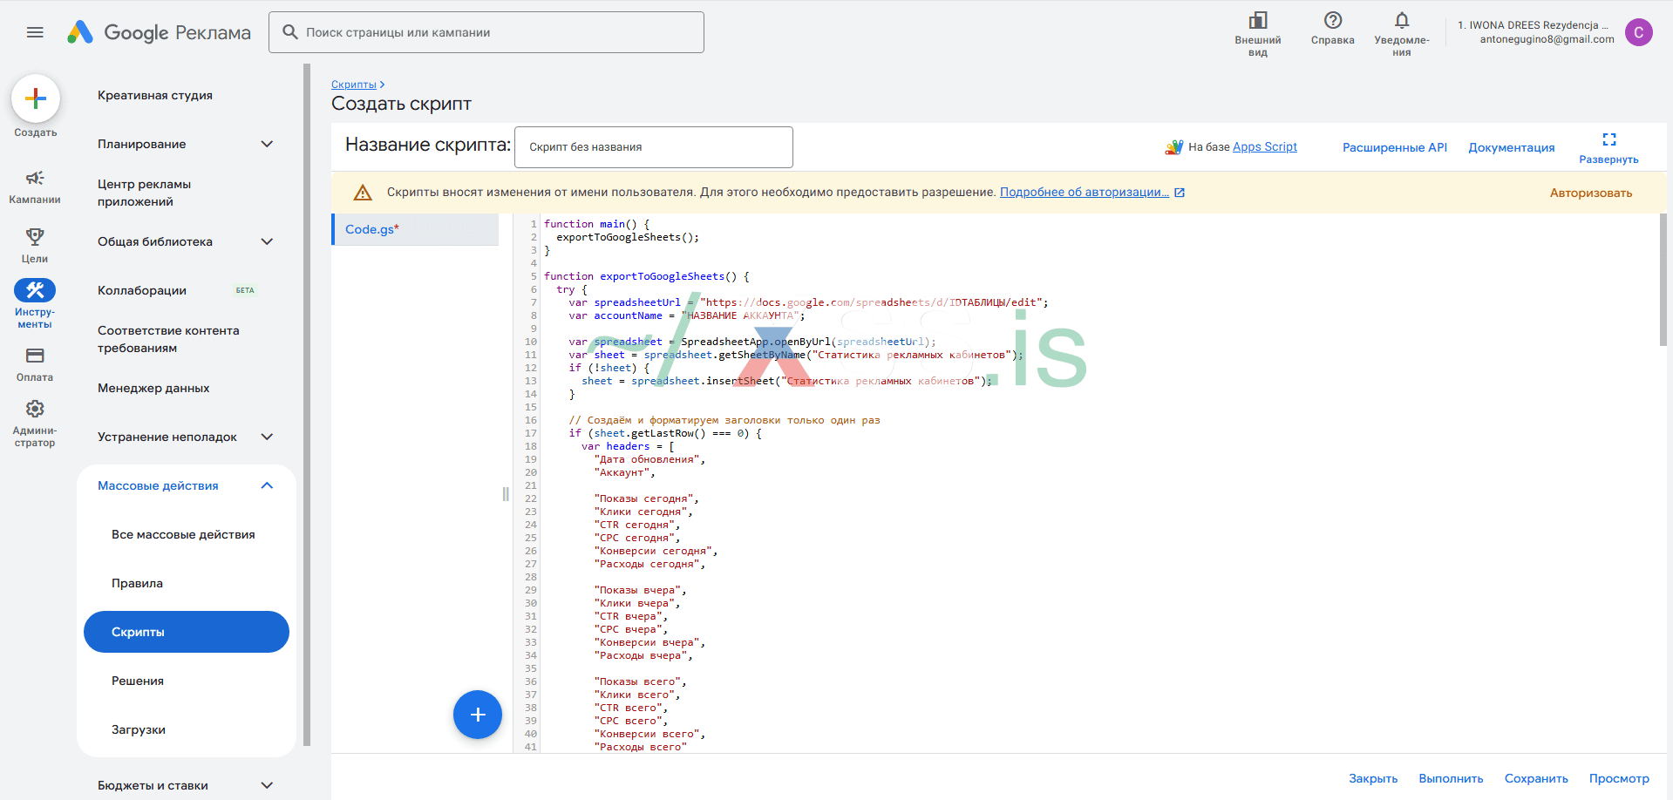Select the Code.gs file tab

coord(372,229)
